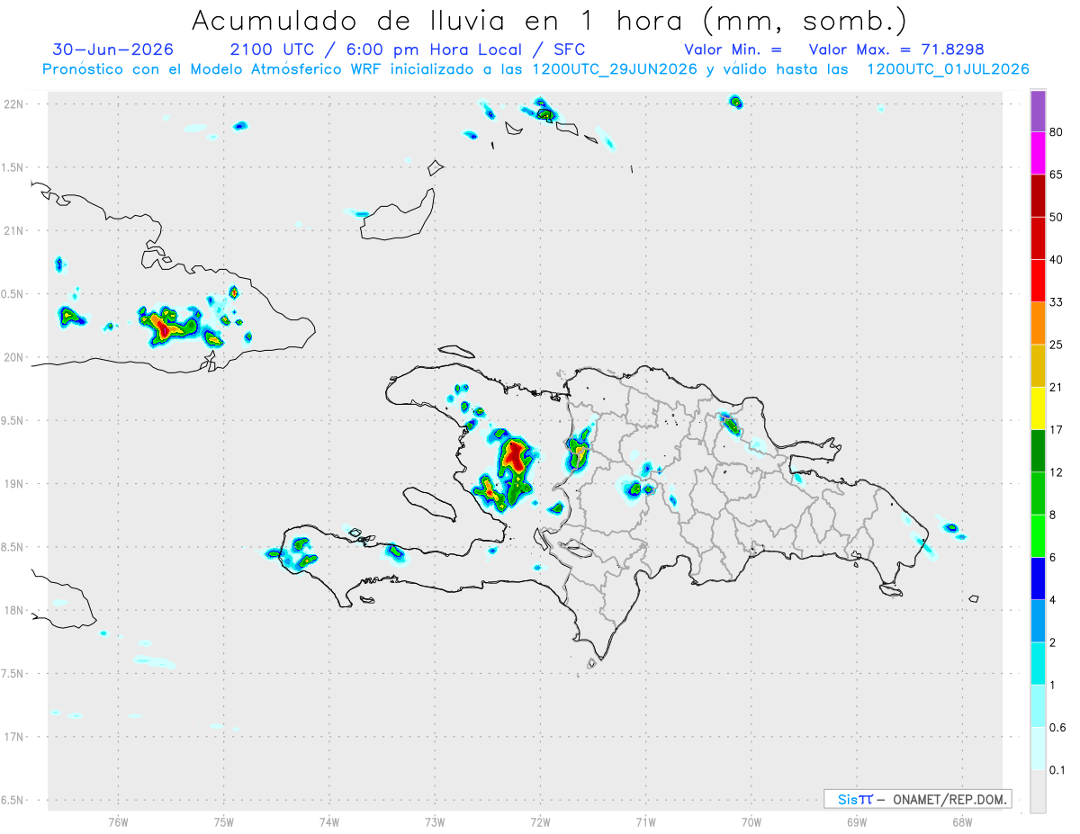Pick the dark red swatch between 50 and 65
The height and width of the screenshot is (834, 1080).
(x=1038, y=196)
